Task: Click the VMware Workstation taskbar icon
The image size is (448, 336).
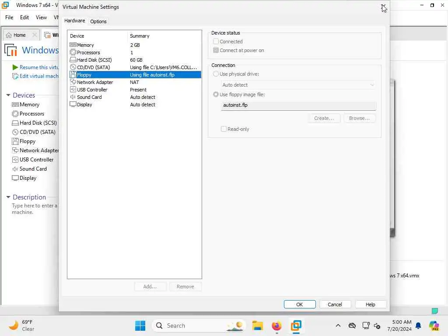Action: tap(296, 325)
